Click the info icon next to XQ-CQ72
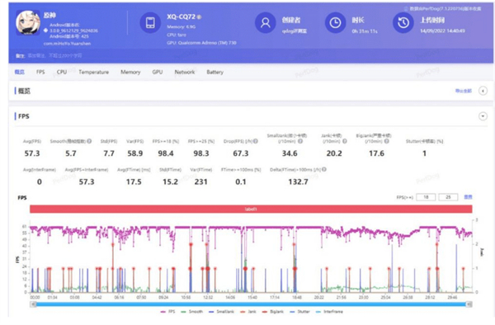Screen dimensions: 495x325 [199, 17]
